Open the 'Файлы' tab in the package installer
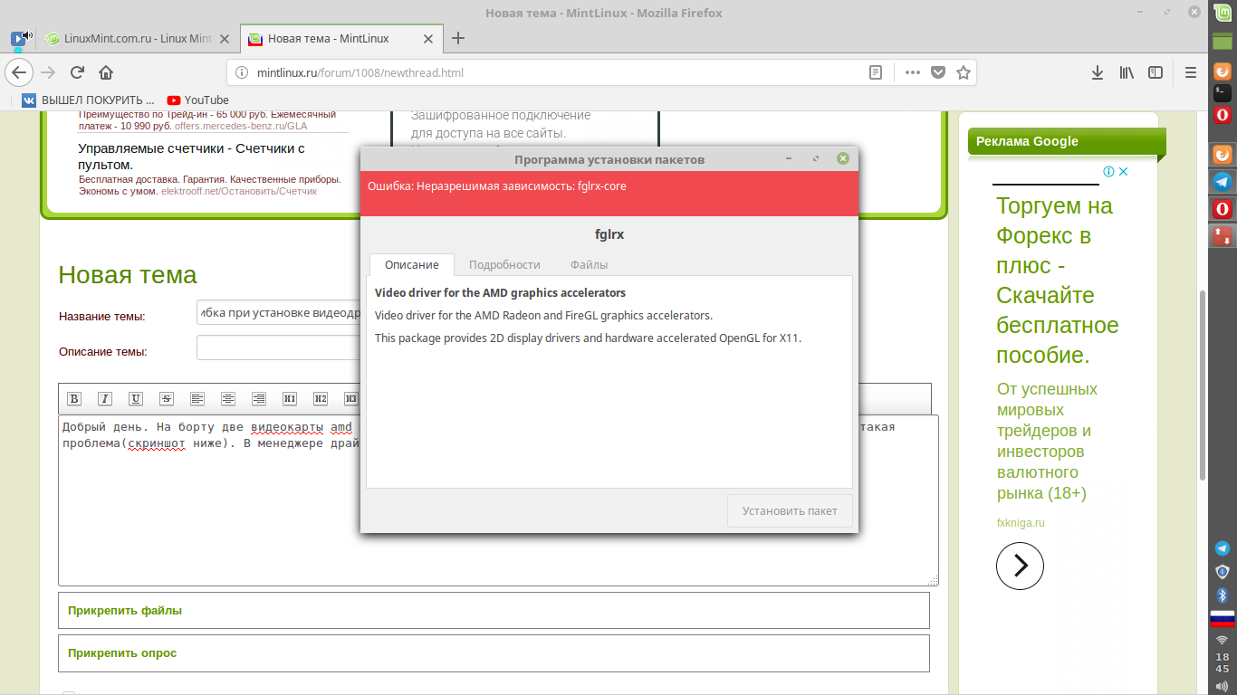The height and width of the screenshot is (695, 1237). coord(589,265)
